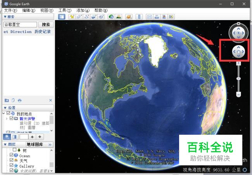The width and height of the screenshot is (252, 175).
Task: Uncheck the 我的地点 checkbox
Action: pos(9,113)
